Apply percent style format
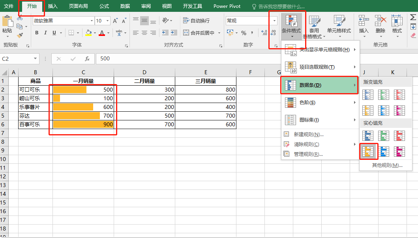Viewport: 418px width, 238px height. [x=244, y=33]
